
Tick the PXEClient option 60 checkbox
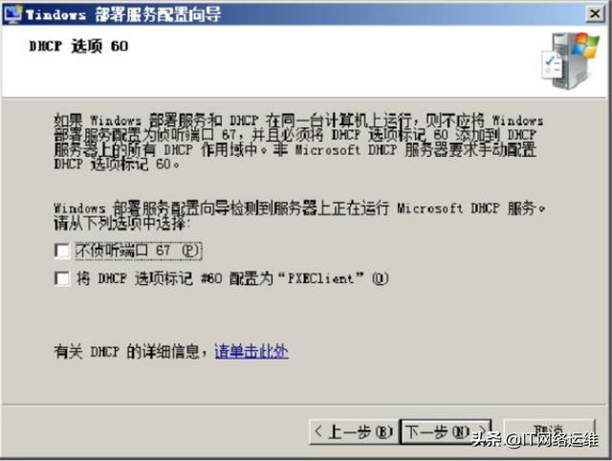[62, 278]
